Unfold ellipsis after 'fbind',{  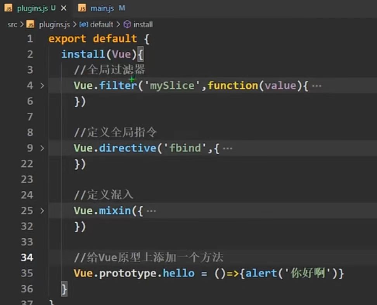[227, 148]
